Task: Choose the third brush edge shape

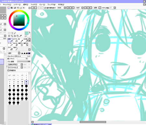Action: coord(27,53)
